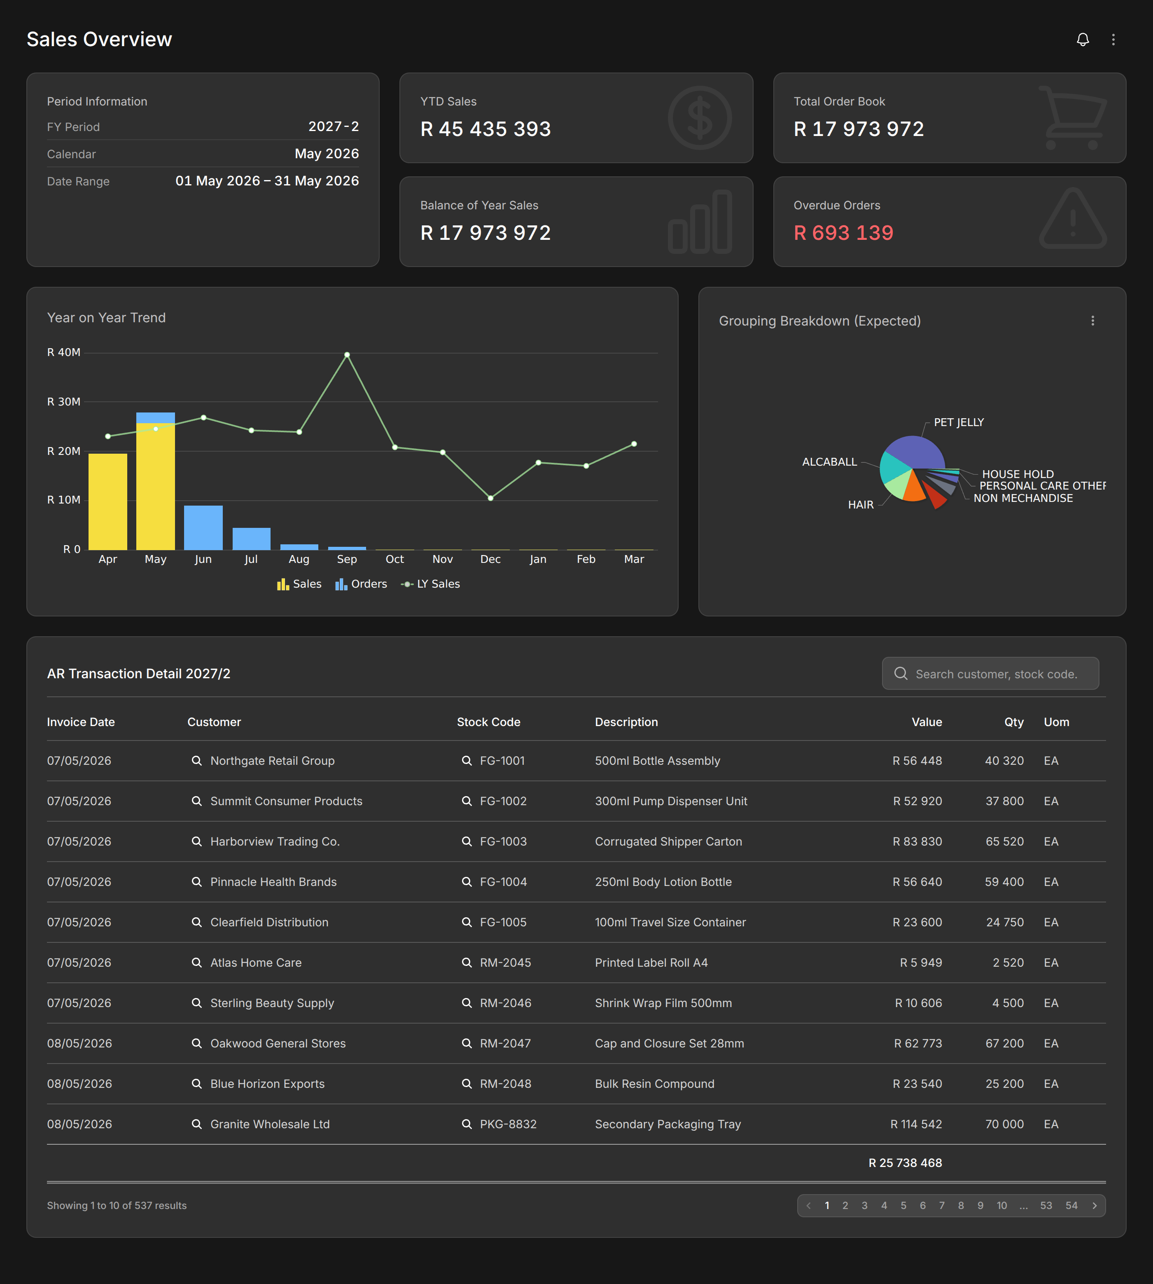Click lookup icon beside Granite Wholesale Ltd
The width and height of the screenshot is (1153, 1284).
pos(196,1124)
